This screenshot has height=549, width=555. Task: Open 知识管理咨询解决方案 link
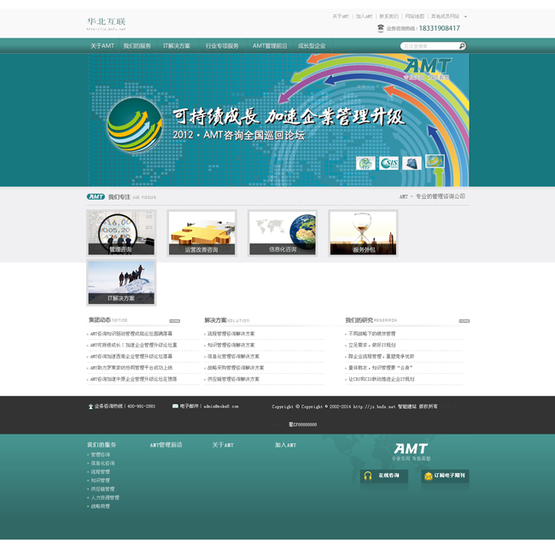231,345
